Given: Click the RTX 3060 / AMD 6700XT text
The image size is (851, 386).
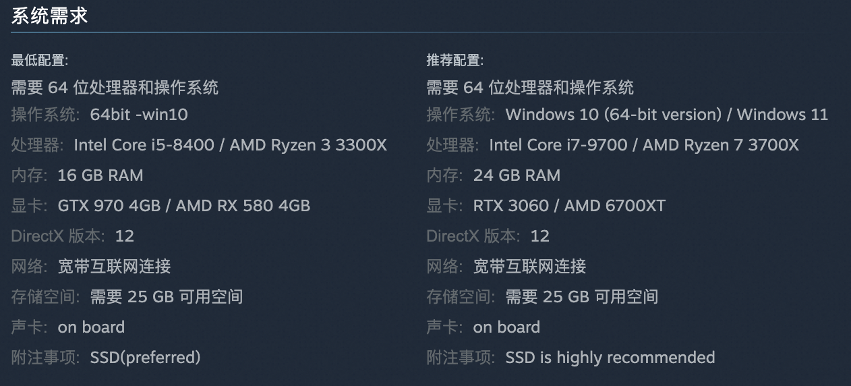Looking at the screenshot, I should (x=569, y=206).
